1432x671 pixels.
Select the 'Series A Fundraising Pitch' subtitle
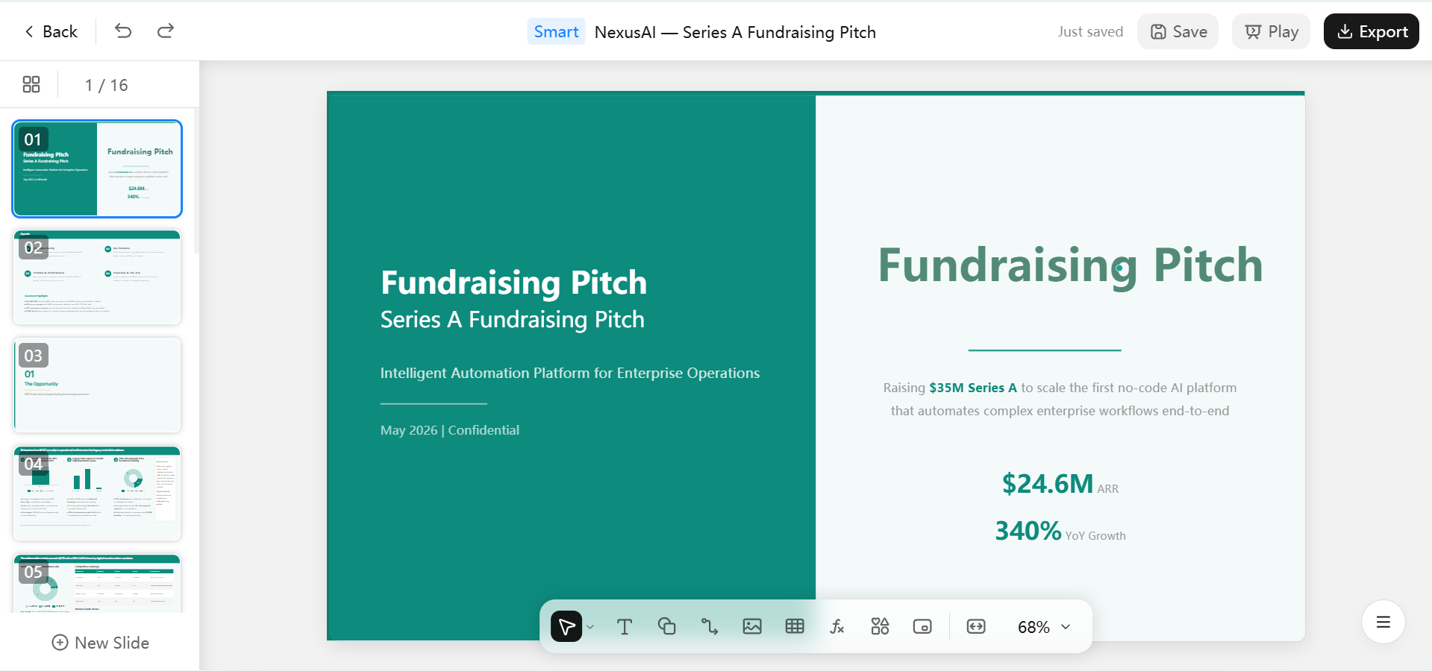(x=513, y=320)
